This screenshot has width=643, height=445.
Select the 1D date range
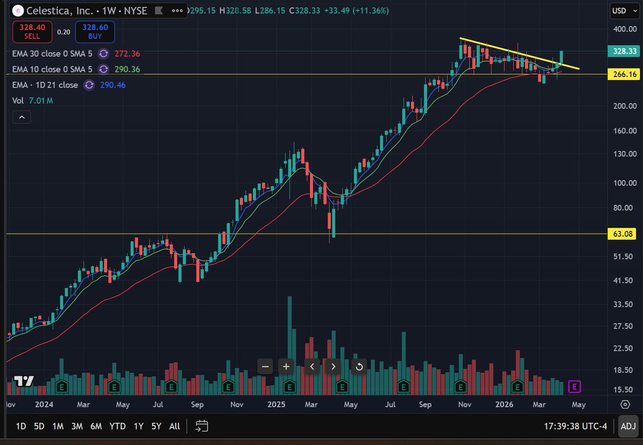21,426
